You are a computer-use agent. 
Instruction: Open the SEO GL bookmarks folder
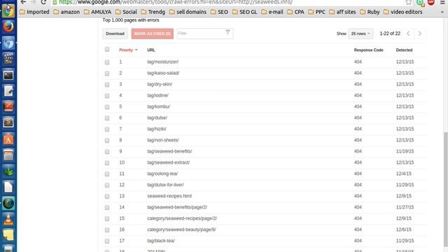tap(244, 12)
